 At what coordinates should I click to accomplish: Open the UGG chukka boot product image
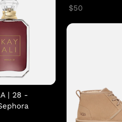click(x=94, y=73)
